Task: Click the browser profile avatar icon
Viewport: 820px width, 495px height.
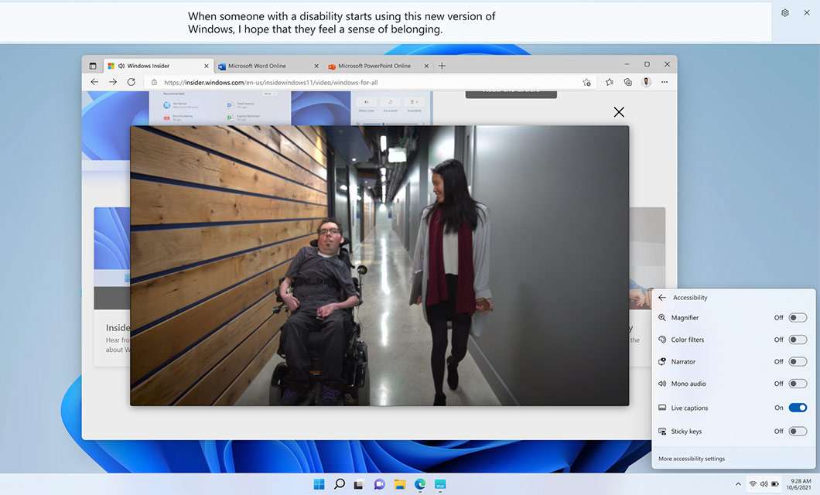Action: pos(647,81)
